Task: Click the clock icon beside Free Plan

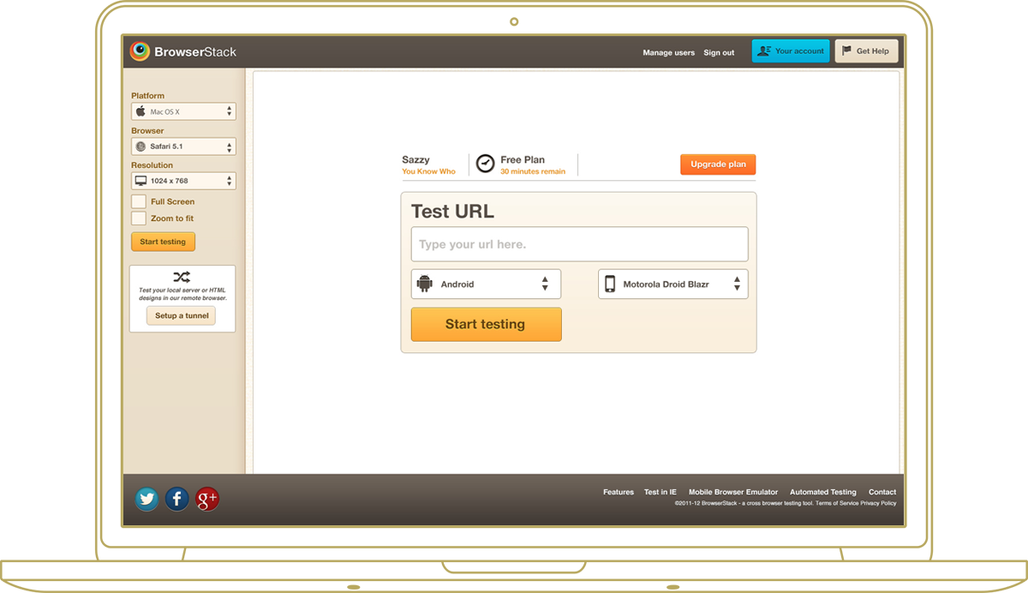Action: point(486,164)
